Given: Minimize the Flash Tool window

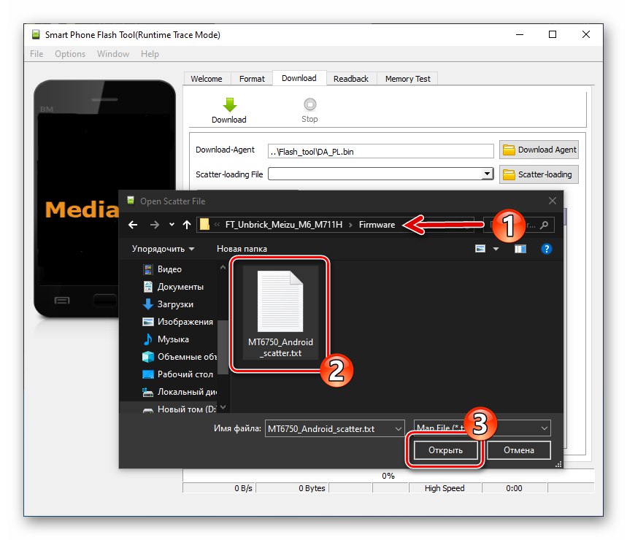Looking at the screenshot, I should (x=520, y=34).
